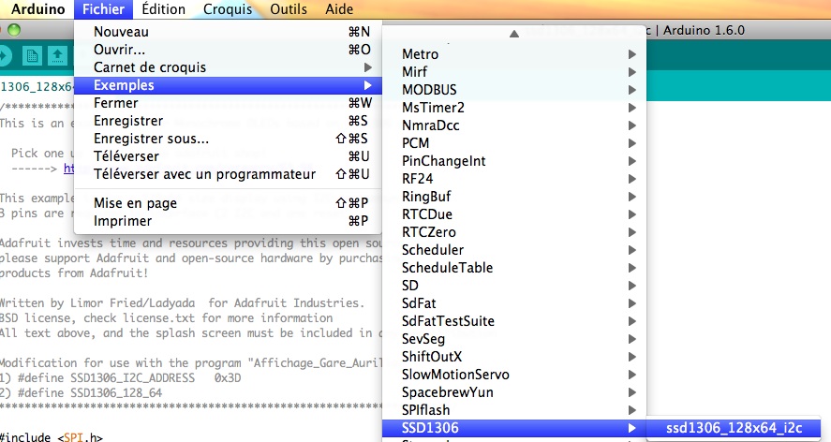Click the 'Written by Limor Fried/Ladyada' comment line

click(x=183, y=303)
